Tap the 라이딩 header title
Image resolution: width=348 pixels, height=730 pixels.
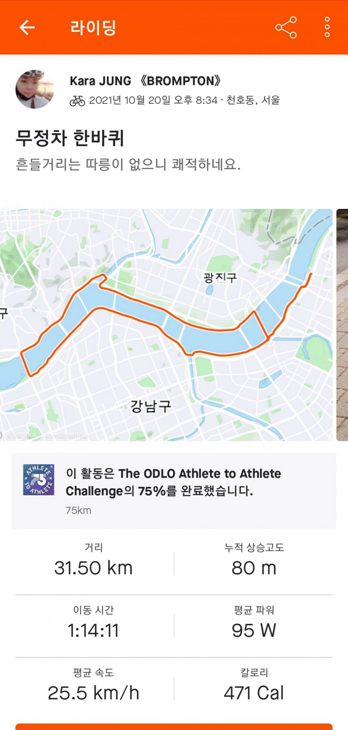(x=93, y=27)
